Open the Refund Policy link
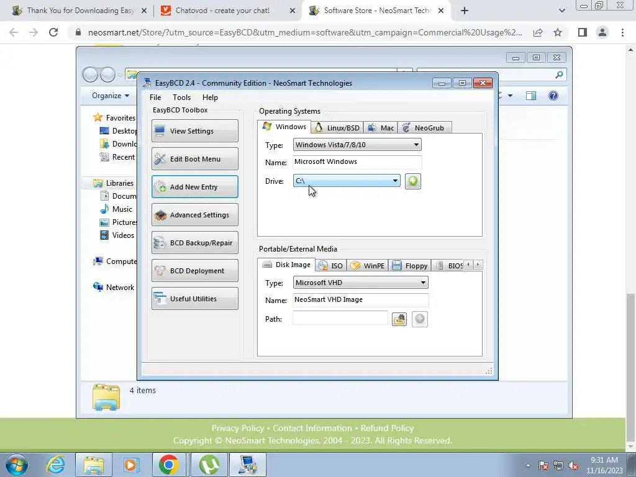The height and width of the screenshot is (477, 636). tap(387, 428)
